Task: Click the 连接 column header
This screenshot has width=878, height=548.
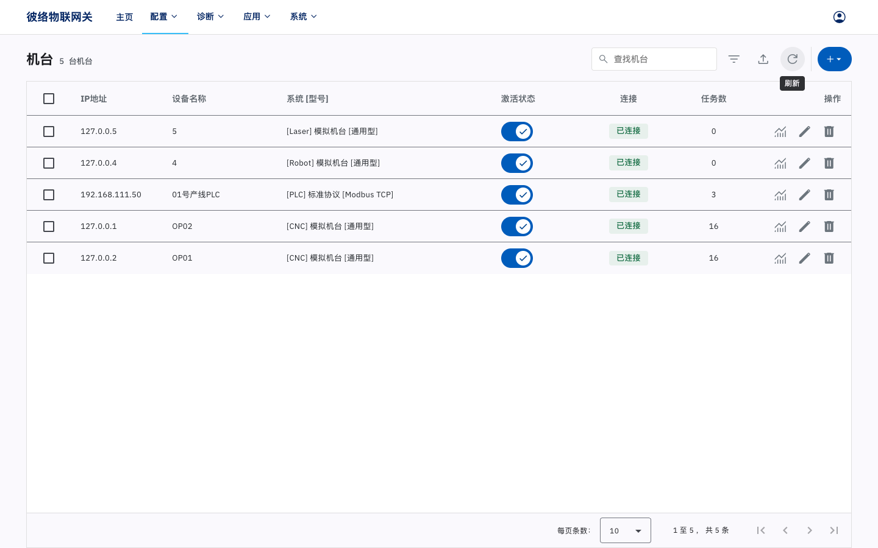Action: (629, 99)
